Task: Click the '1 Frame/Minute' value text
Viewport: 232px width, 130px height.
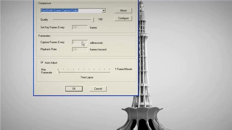Action: (123, 69)
